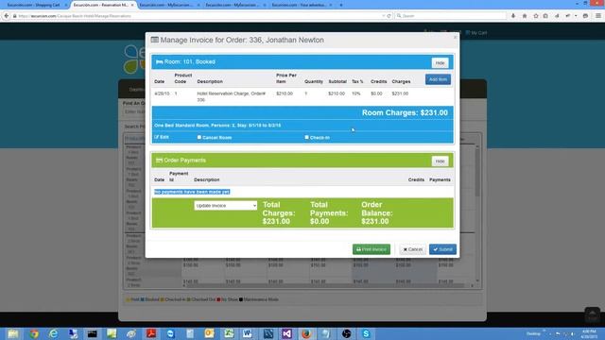
Task: Click Hide in the Order Payments header
Action: pos(440,161)
